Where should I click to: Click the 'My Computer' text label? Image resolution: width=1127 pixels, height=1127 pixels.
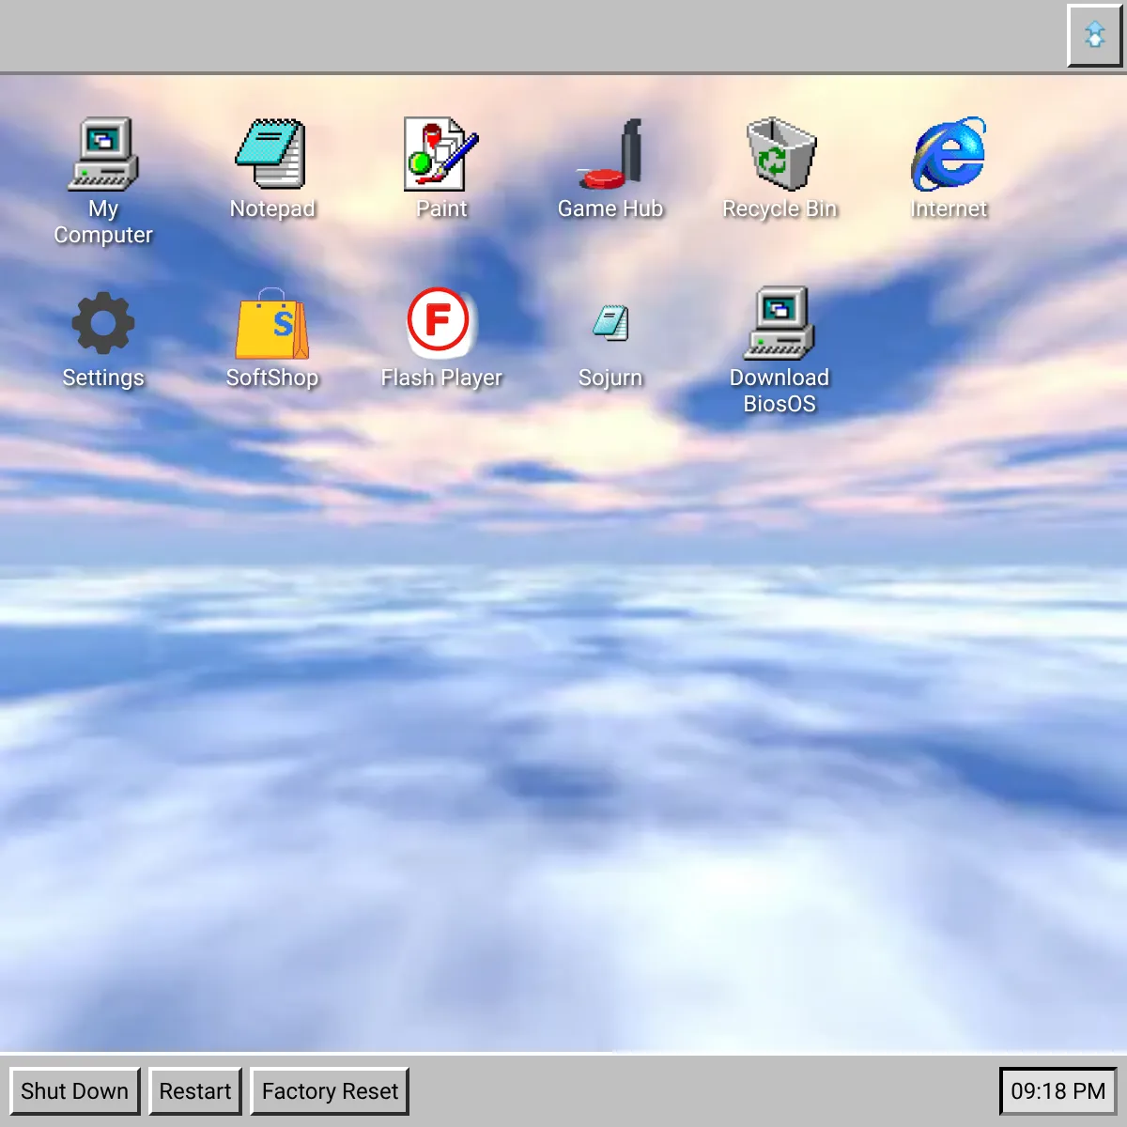point(103,222)
